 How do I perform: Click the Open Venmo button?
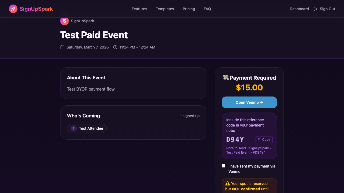click(249, 102)
